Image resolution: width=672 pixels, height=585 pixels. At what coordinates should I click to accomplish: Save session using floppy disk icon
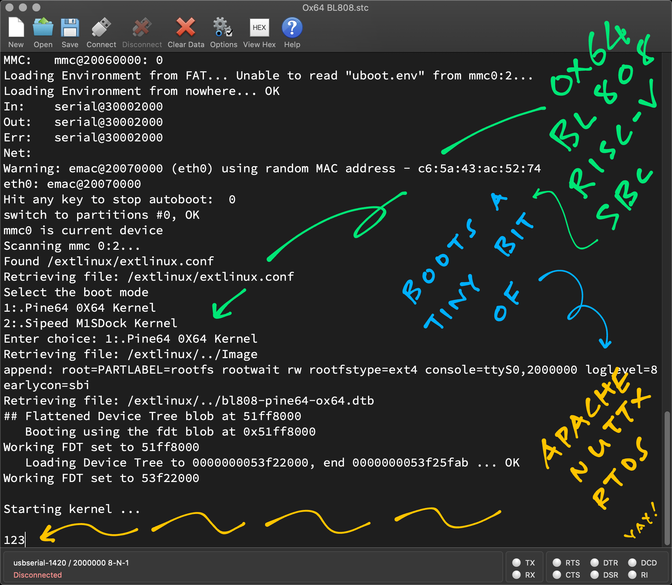click(x=70, y=28)
